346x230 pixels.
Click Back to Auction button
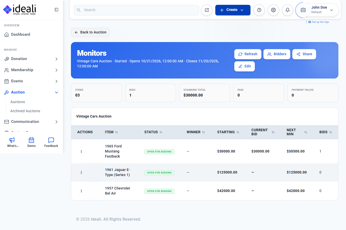click(90, 32)
